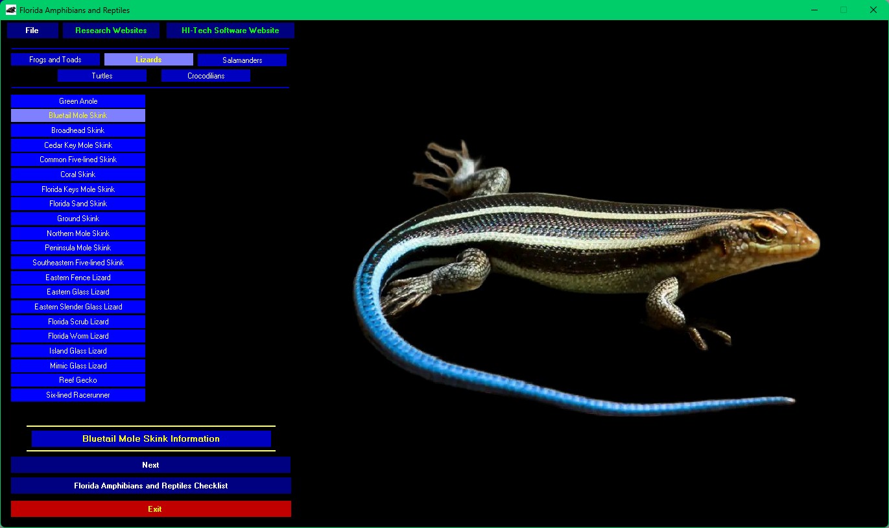The image size is (889, 528).
Task: Open the File menu
Action: pyautogui.click(x=32, y=30)
